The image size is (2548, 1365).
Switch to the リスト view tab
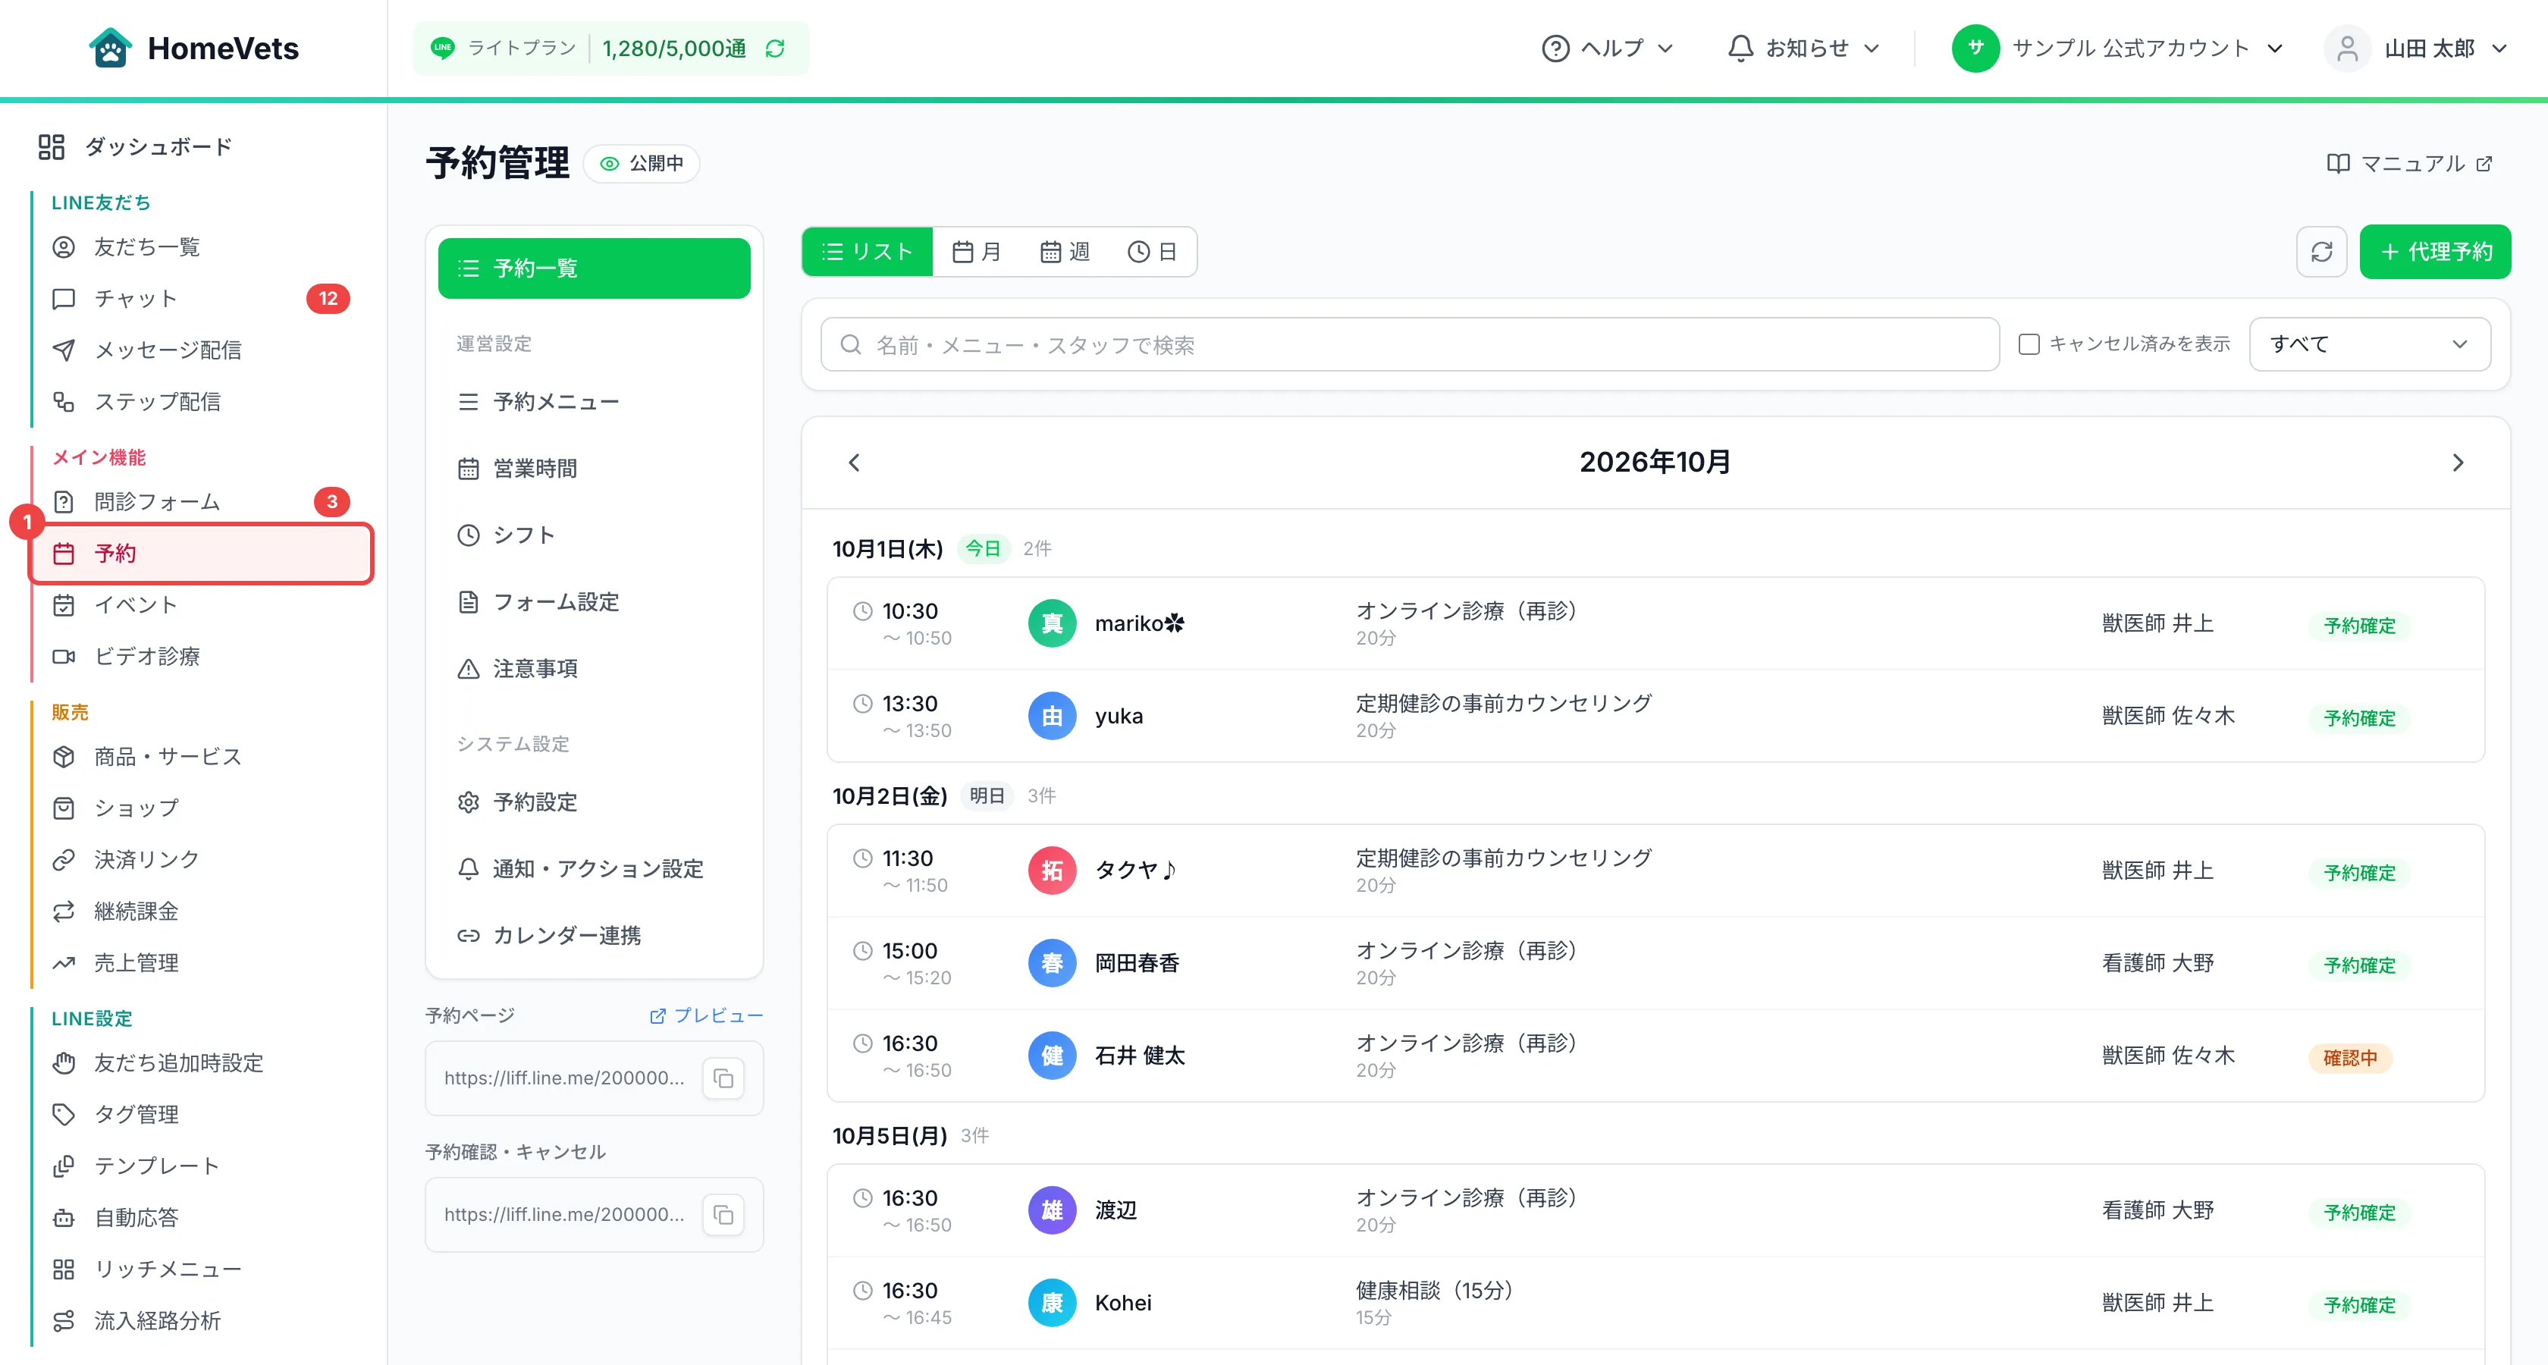(868, 253)
